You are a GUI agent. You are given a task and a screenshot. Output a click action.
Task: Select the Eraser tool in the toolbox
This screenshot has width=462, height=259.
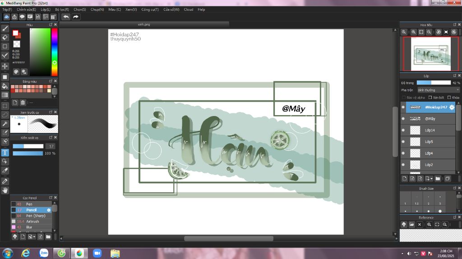pos(5,37)
